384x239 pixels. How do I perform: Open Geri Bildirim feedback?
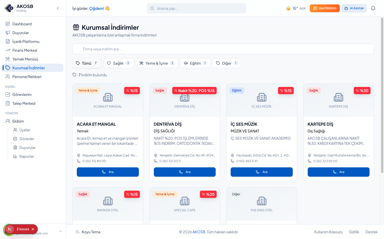coord(325,8)
